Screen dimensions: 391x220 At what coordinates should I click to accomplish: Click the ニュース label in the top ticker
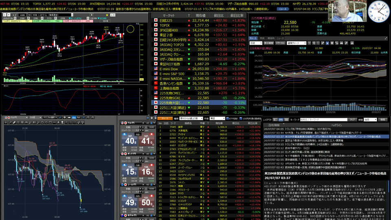[283, 9]
